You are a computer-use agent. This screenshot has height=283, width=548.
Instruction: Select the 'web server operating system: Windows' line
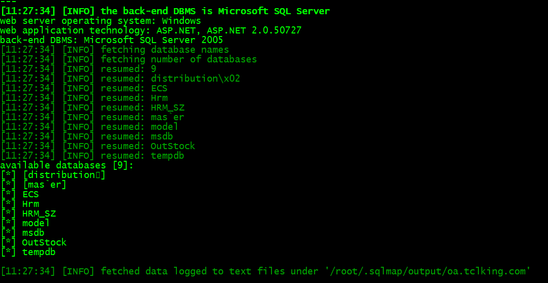[100, 21]
